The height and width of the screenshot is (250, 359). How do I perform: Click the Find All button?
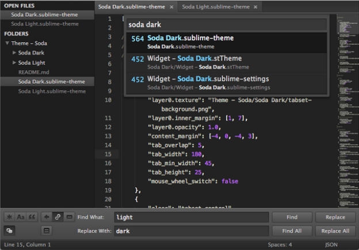coord(292,231)
